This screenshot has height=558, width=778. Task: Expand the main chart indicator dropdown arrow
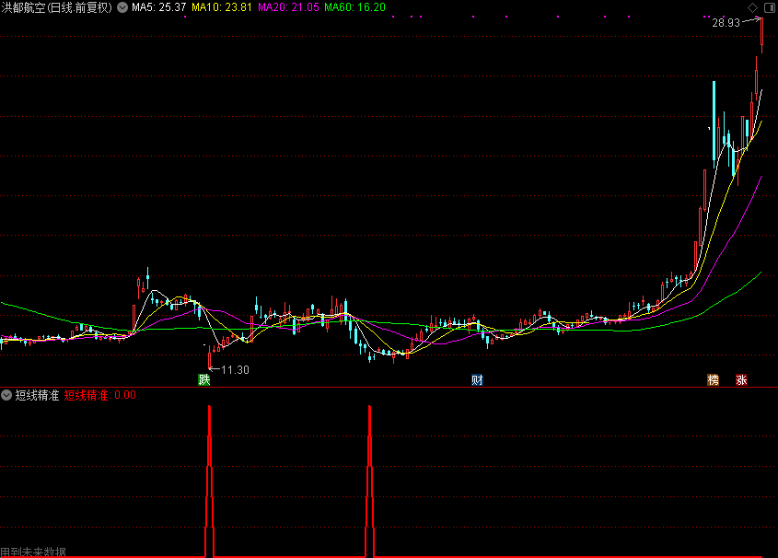pos(122,7)
